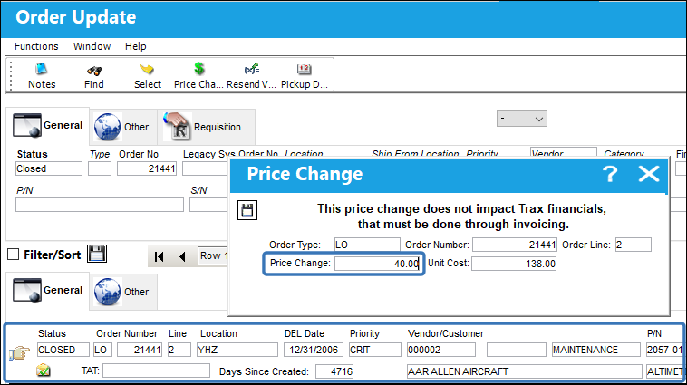The image size is (687, 385).
Task: Open the Price Change dollar icon
Action: [198, 75]
